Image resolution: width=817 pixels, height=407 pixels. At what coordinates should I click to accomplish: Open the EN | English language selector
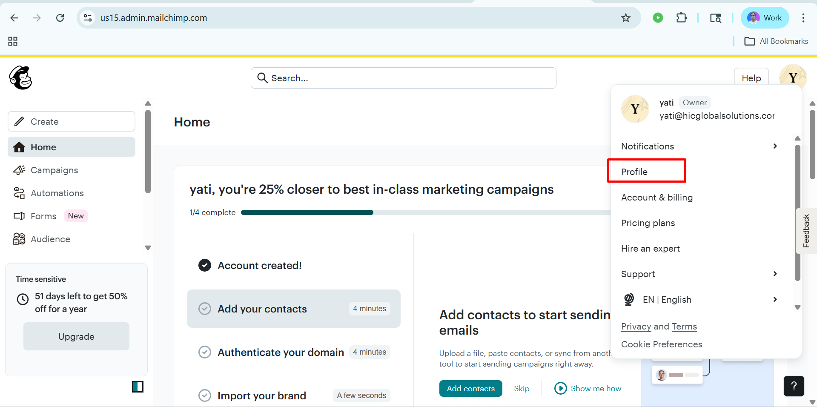(x=699, y=299)
